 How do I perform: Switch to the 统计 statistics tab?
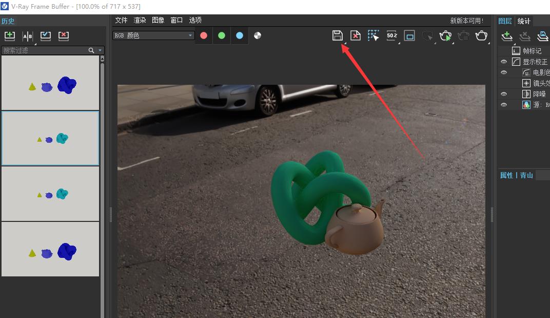point(524,21)
